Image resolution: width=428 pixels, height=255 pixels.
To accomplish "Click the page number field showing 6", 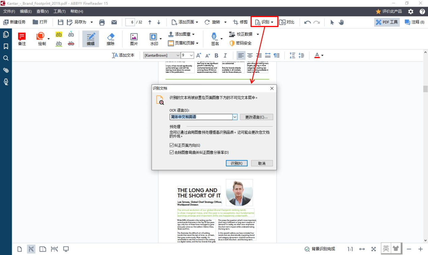I will [x=130, y=22].
